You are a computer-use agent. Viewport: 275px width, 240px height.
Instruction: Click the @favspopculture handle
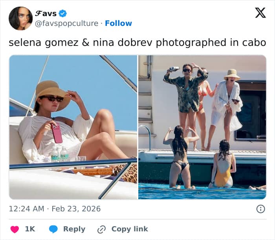click(x=66, y=24)
